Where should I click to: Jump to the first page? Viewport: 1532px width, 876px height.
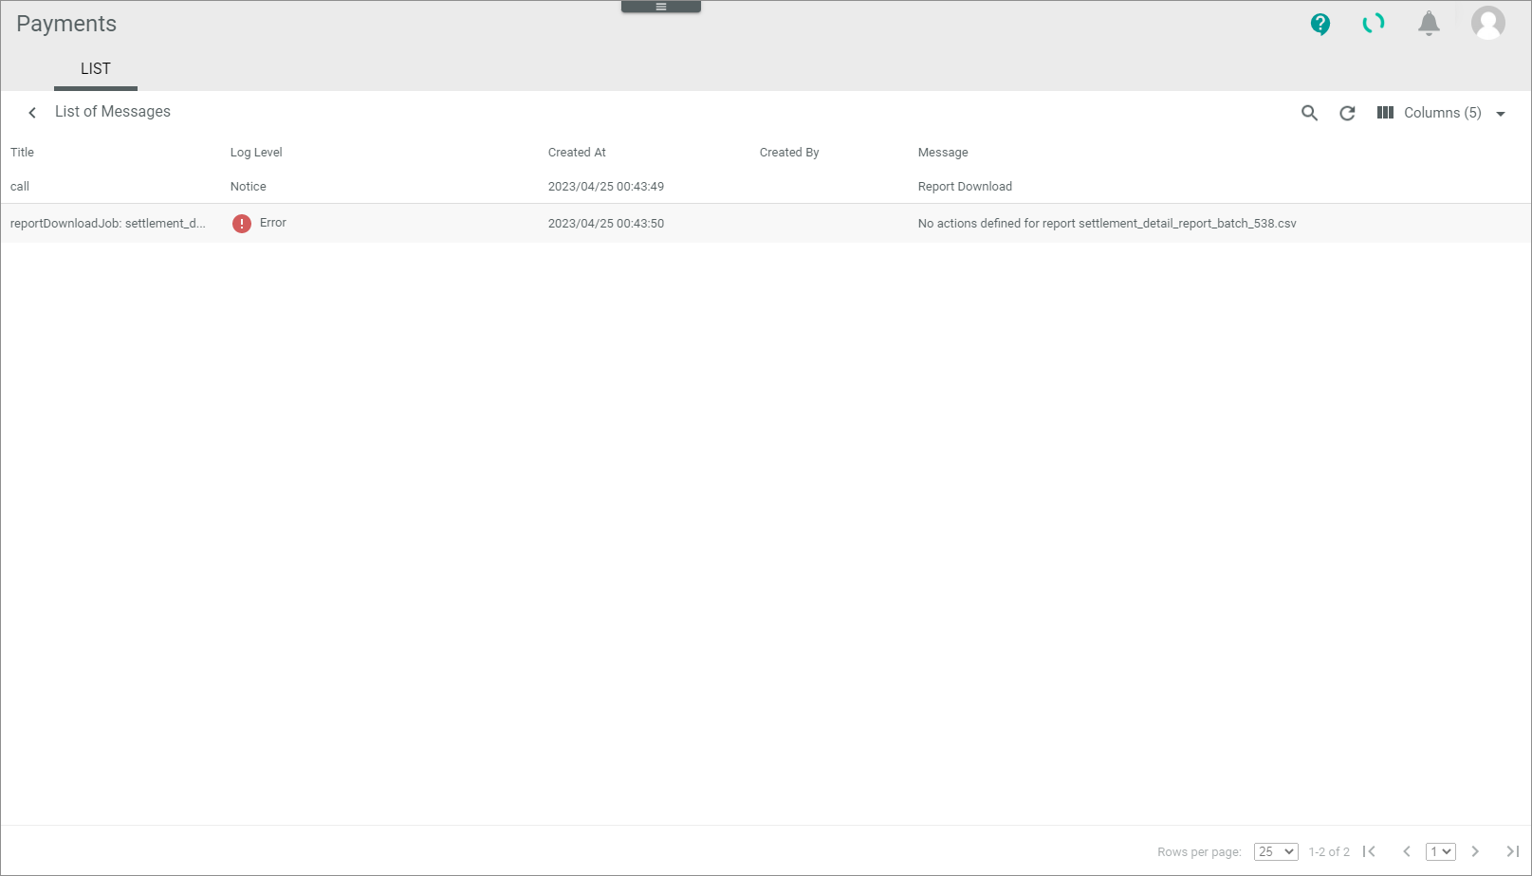1369,851
